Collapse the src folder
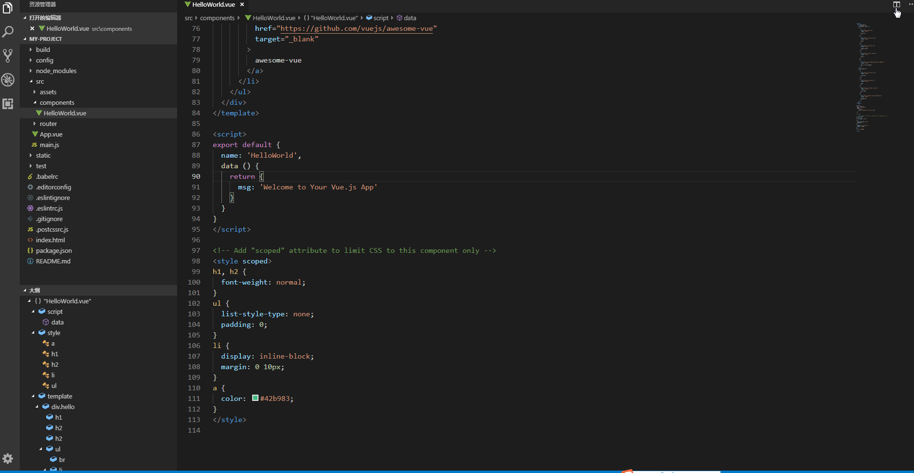This screenshot has height=473, width=914. coord(31,81)
